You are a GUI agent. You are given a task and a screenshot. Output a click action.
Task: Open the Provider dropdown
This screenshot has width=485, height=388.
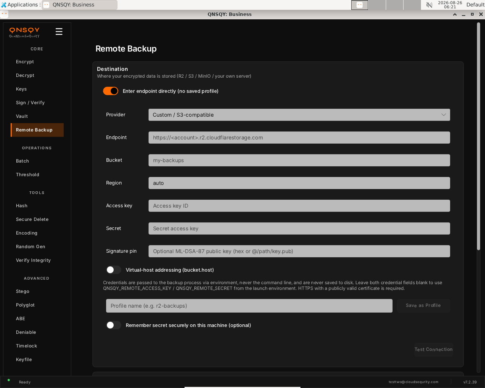(299, 115)
